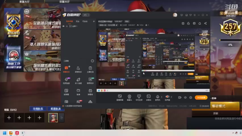This screenshot has height=136, width=242.
Task: Open the 视频连麦 tool
Action: pos(66,81)
